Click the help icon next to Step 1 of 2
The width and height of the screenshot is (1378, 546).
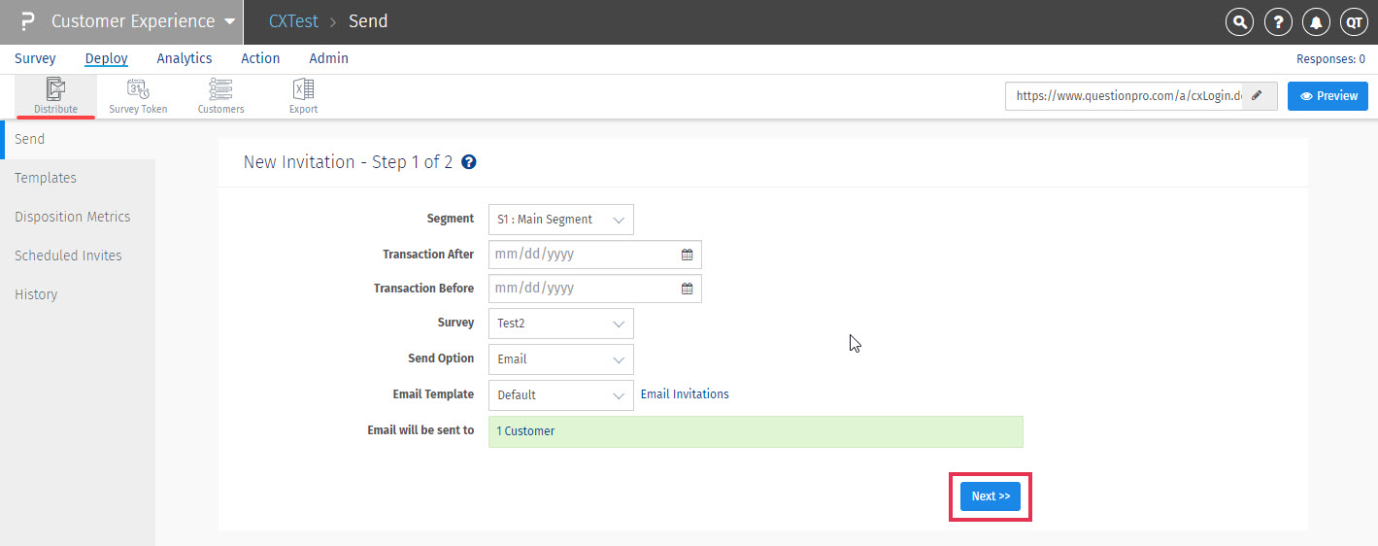pos(468,162)
